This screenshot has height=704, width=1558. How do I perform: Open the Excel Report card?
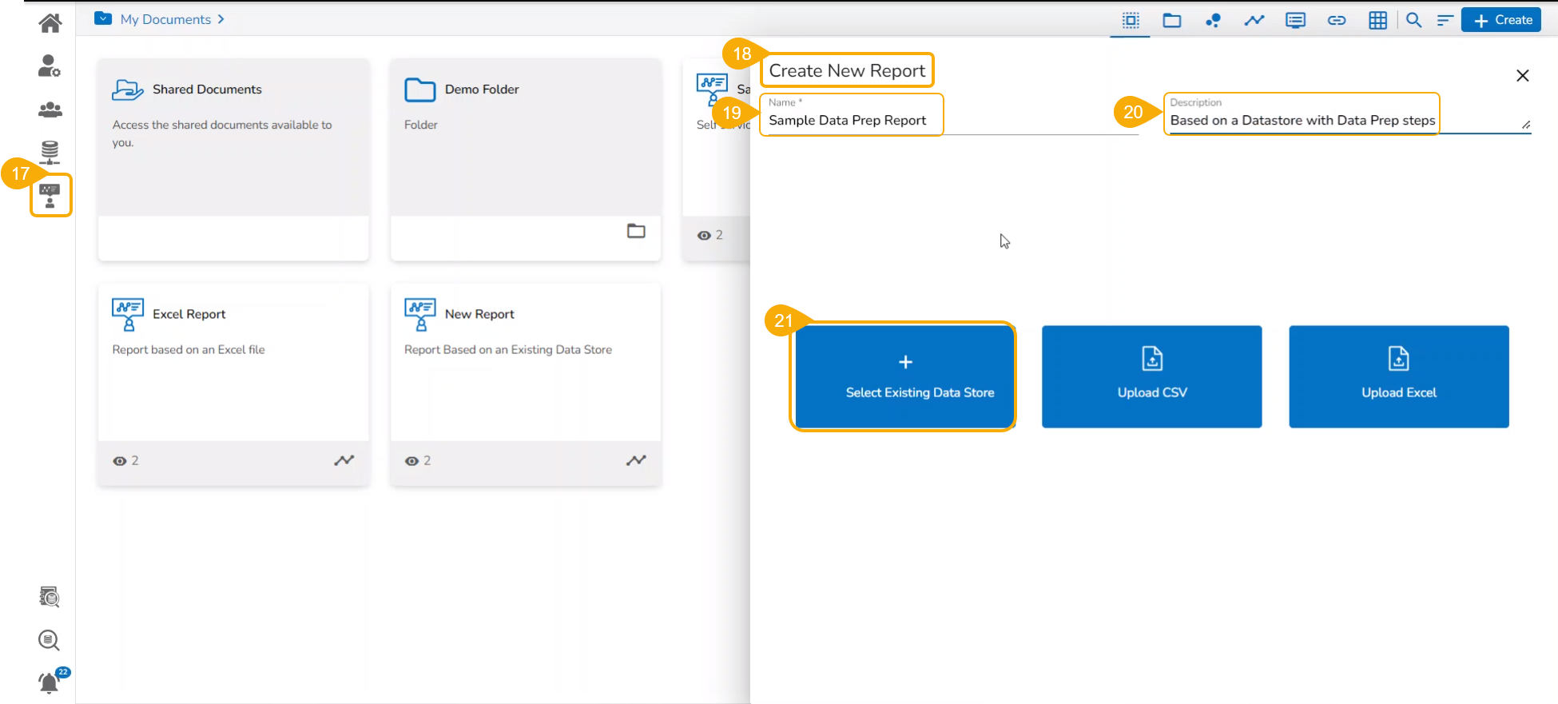point(233,384)
